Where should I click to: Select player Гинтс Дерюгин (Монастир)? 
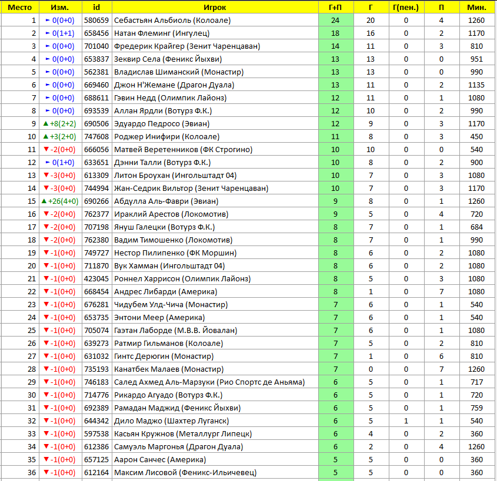pyautogui.click(x=164, y=356)
